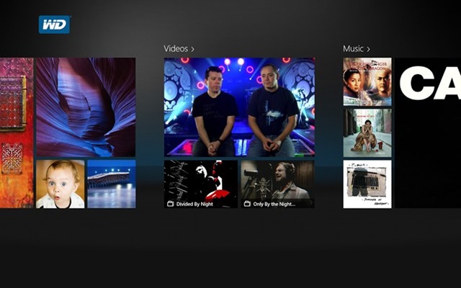Open the large black tile reading CA
The image size is (461, 288).
(x=428, y=132)
